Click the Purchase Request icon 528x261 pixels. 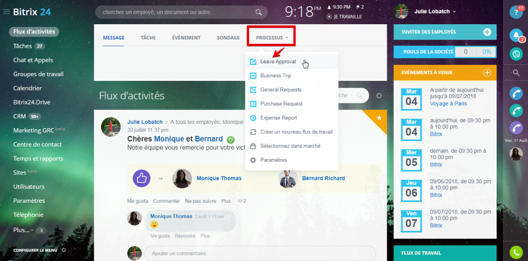click(x=253, y=104)
